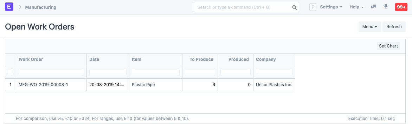Click the P user avatar icon
Image resolution: width=412 pixels, height=127 pixels.
click(313, 7)
